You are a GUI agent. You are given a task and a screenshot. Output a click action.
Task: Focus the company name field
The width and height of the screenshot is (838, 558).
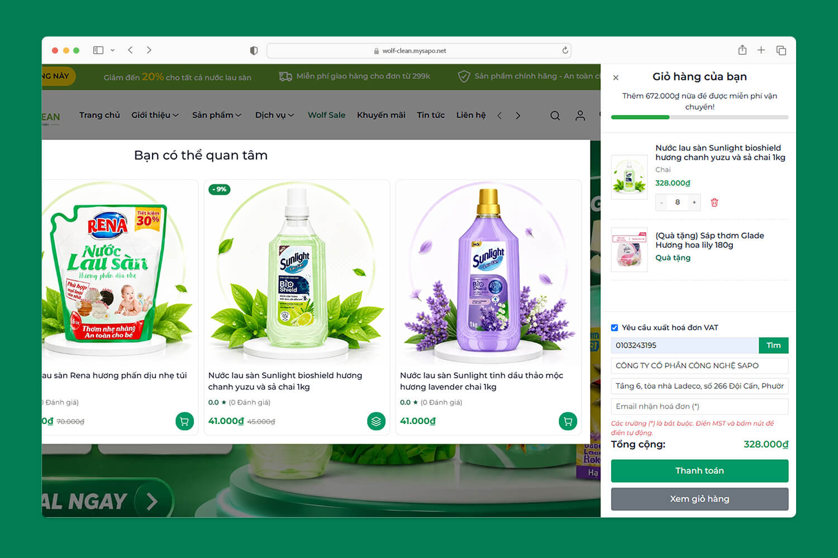pyautogui.click(x=699, y=365)
